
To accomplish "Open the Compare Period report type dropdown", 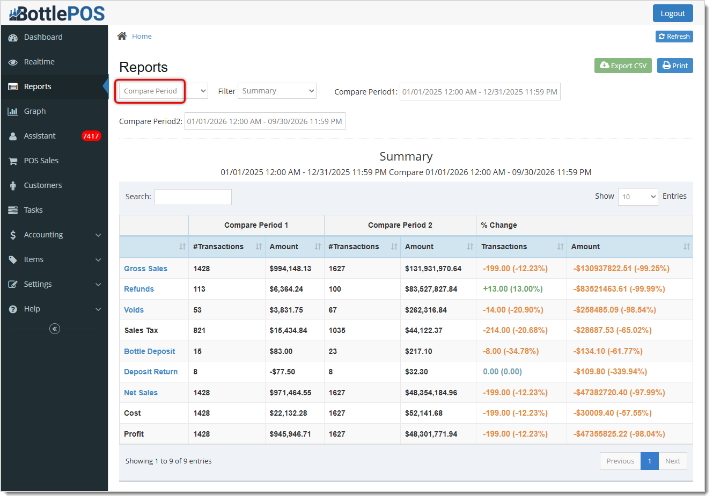I will (x=164, y=91).
